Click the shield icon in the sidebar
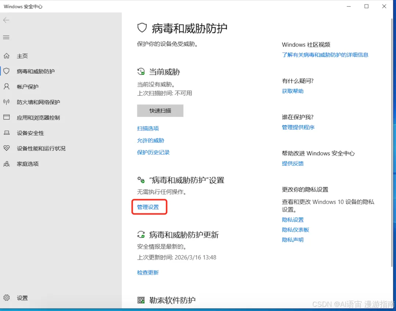This screenshot has width=396, height=311. coord(7,71)
